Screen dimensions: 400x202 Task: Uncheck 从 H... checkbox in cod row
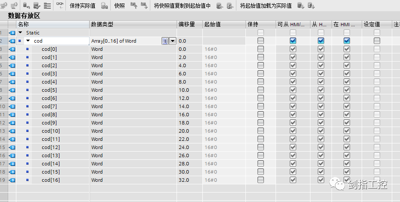coord(321,41)
